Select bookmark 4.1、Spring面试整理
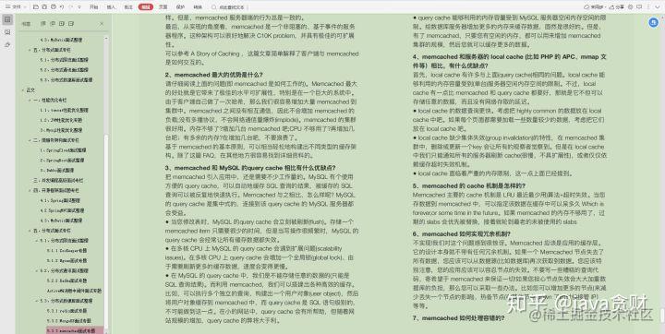 pyautogui.click(x=60, y=200)
